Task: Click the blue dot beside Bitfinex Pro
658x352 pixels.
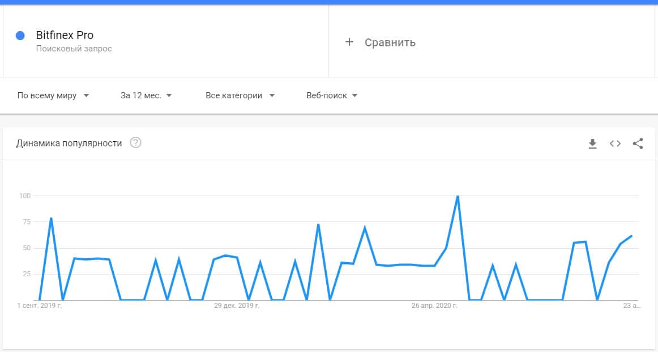Action: pos(20,36)
